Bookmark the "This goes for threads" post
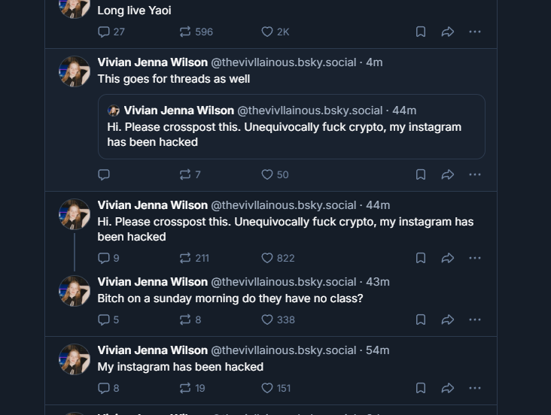 (x=421, y=174)
